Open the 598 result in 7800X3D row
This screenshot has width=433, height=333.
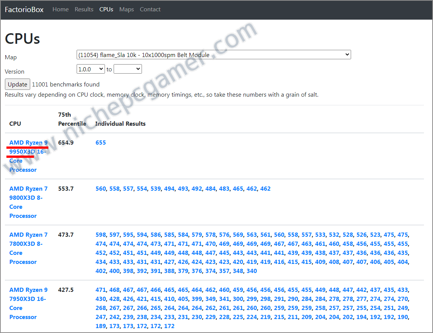pos(100,235)
